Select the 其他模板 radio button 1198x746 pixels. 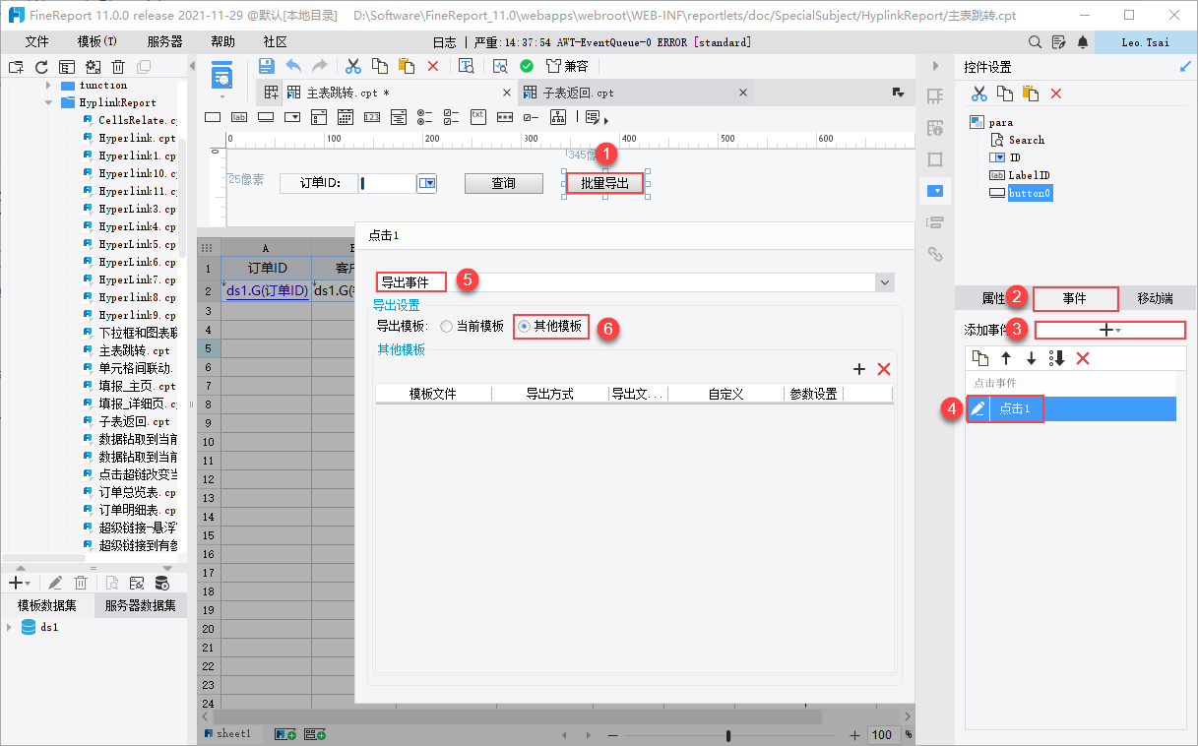pyautogui.click(x=525, y=326)
